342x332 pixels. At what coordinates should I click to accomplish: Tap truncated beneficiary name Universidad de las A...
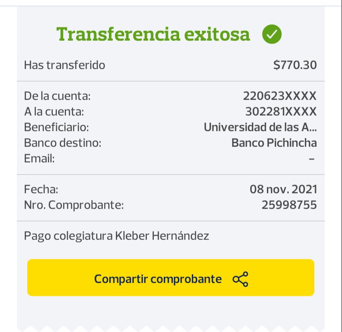[x=260, y=127]
